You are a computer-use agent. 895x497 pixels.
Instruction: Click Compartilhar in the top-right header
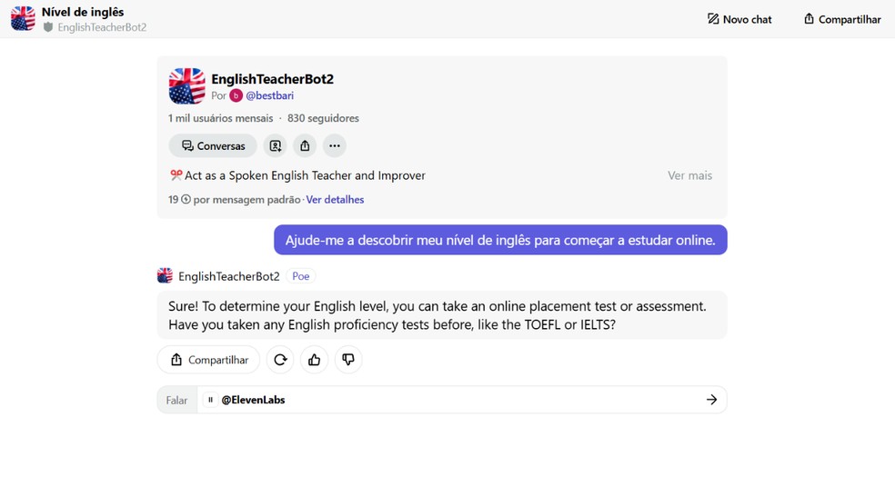pos(842,19)
